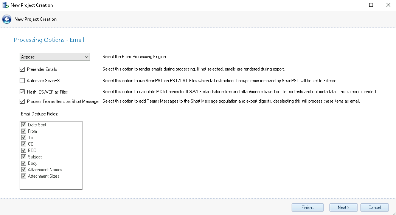Toggle the To dedupe field checkbox
The image size is (396, 215).
tap(24, 138)
